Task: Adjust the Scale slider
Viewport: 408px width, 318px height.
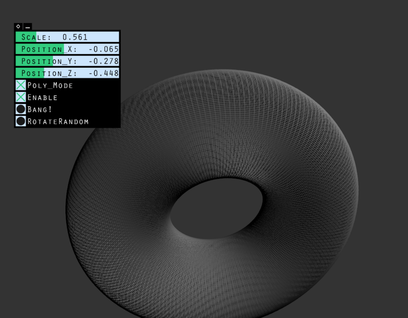Action: point(67,37)
